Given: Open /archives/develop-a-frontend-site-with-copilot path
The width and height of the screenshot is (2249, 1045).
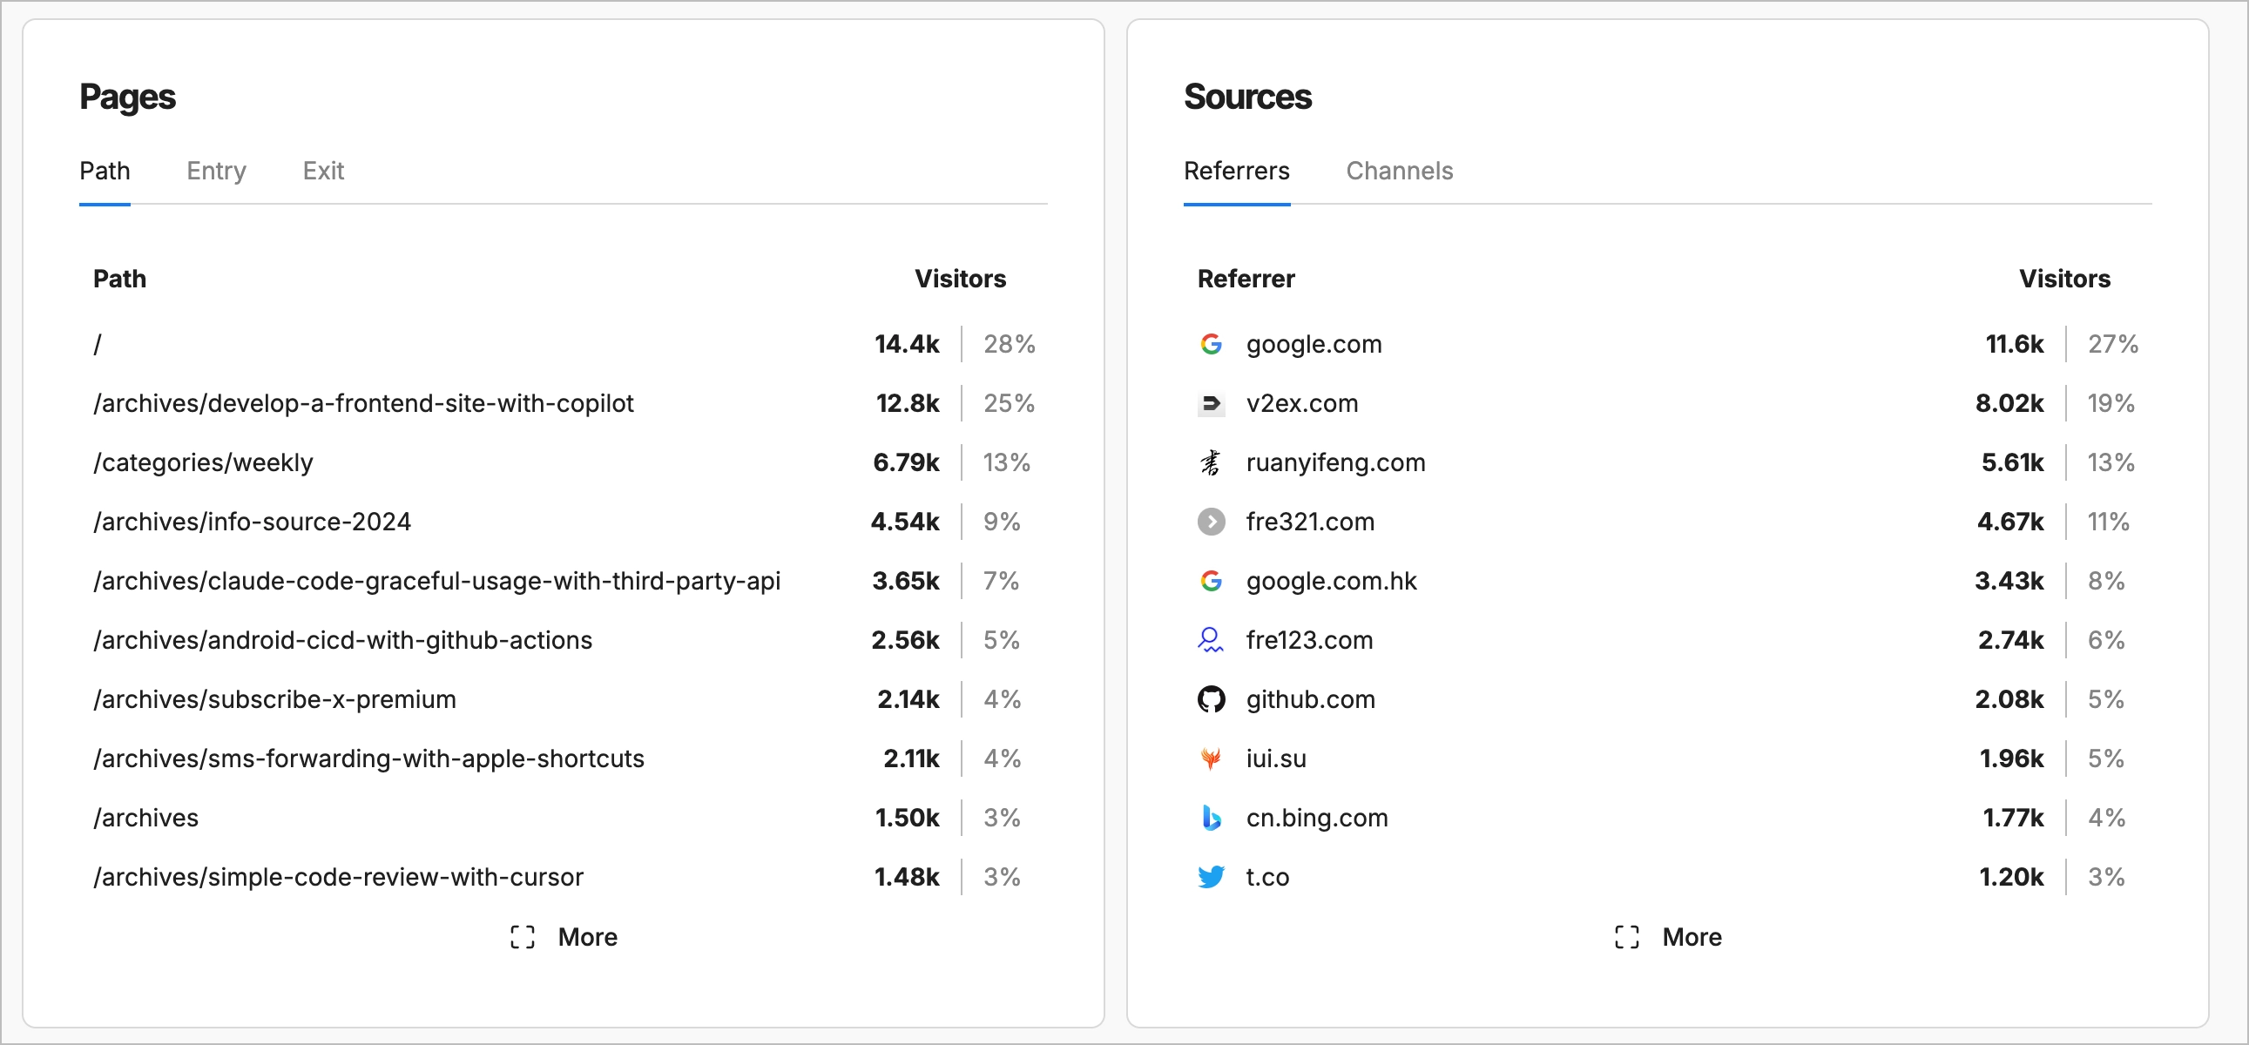Looking at the screenshot, I should pyautogui.click(x=363, y=403).
